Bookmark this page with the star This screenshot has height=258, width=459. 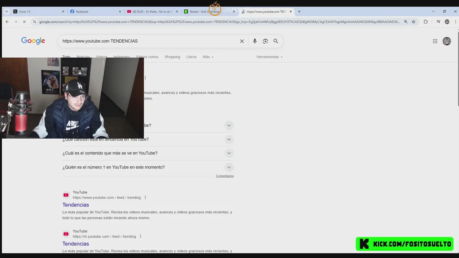[x=413, y=22]
